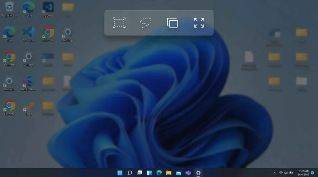Viewport: 318px width, 177px height.
Task: Open the Widgets panel from taskbar
Action: pos(149,173)
